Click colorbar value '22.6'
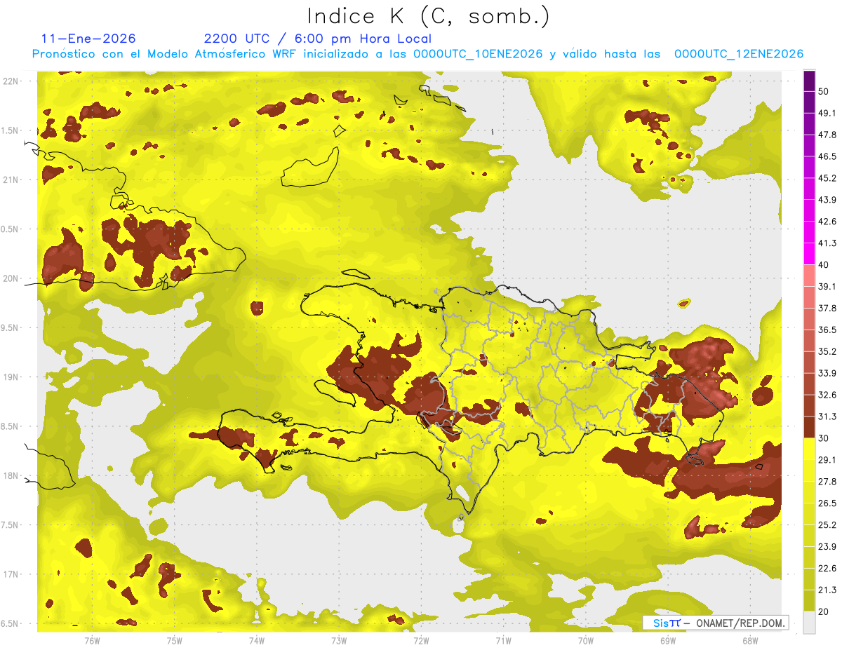Screen dimensions: 842x650 pos(827,569)
